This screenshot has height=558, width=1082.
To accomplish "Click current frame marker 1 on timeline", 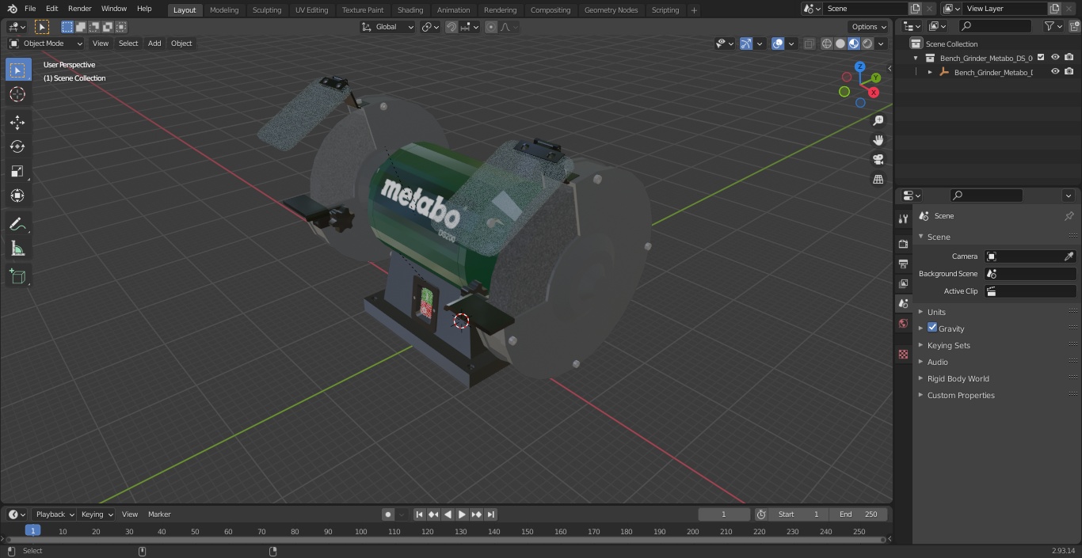I will click(32, 531).
